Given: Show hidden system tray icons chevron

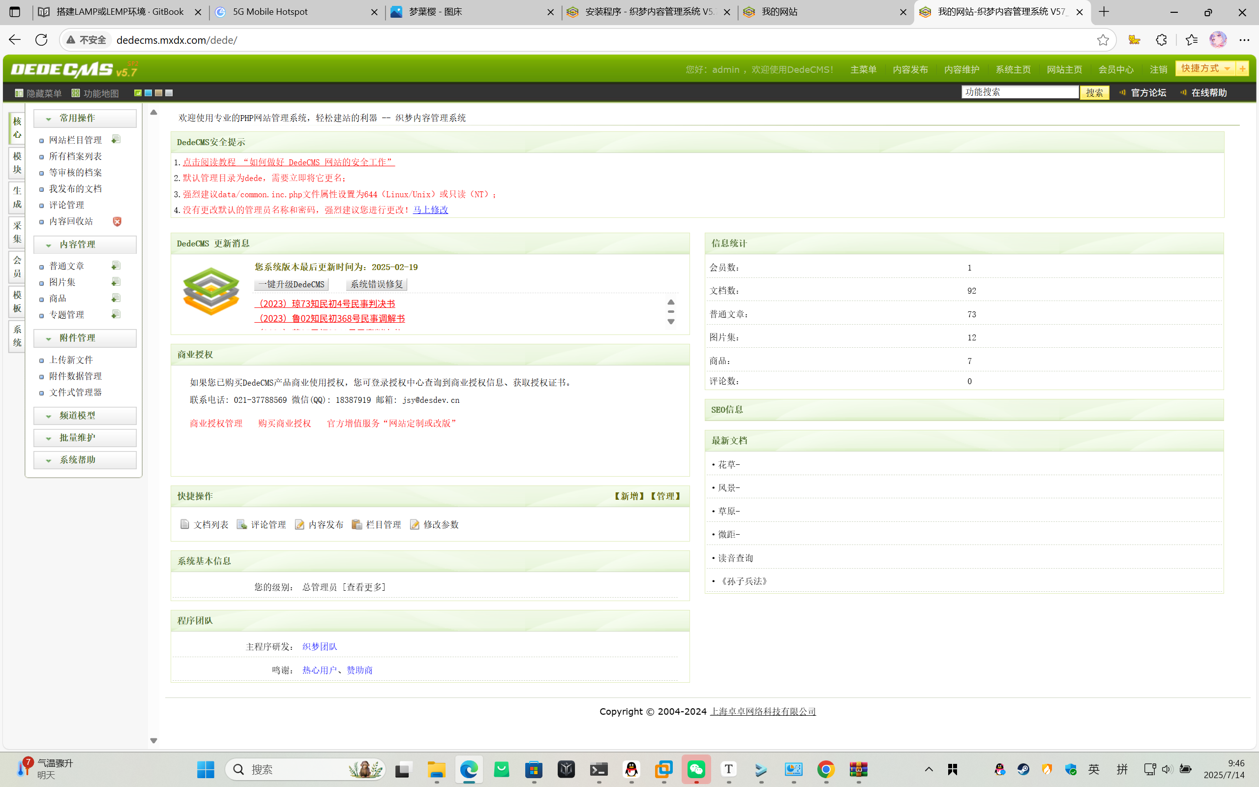Looking at the screenshot, I should pos(929,769).
